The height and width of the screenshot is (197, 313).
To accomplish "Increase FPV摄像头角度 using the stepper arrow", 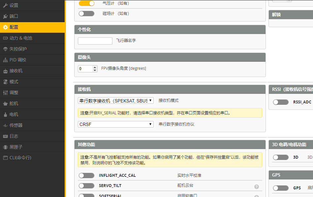I will point(95,67).
